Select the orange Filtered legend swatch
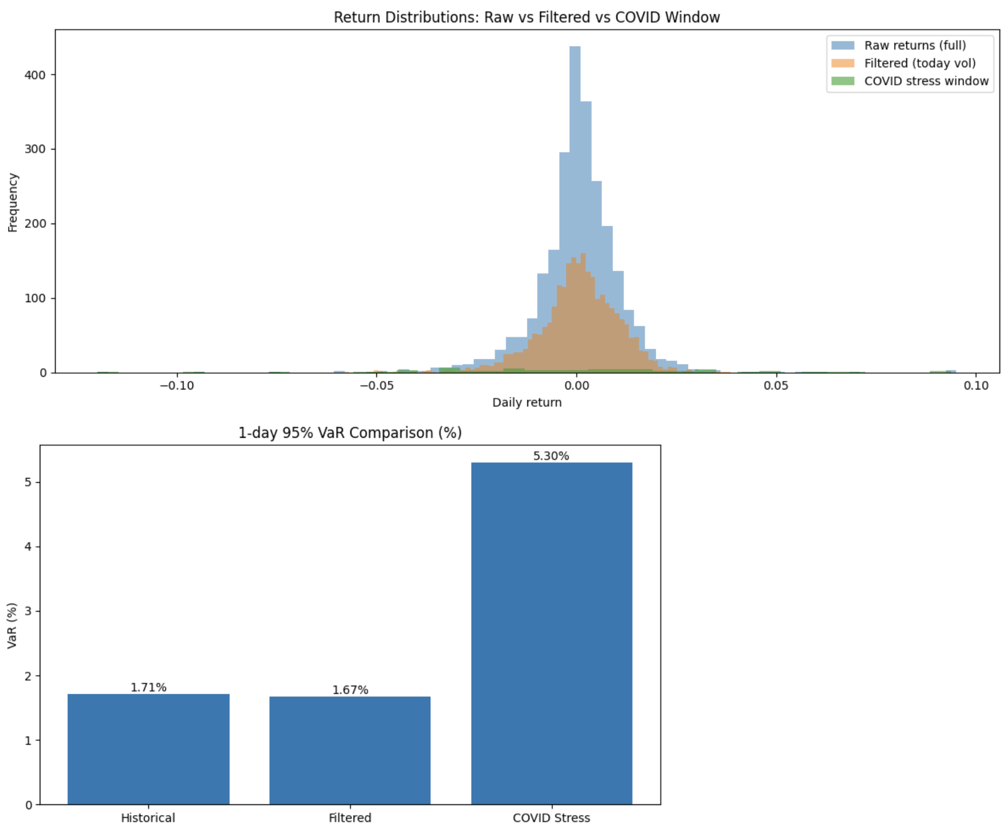 (844, 63)
